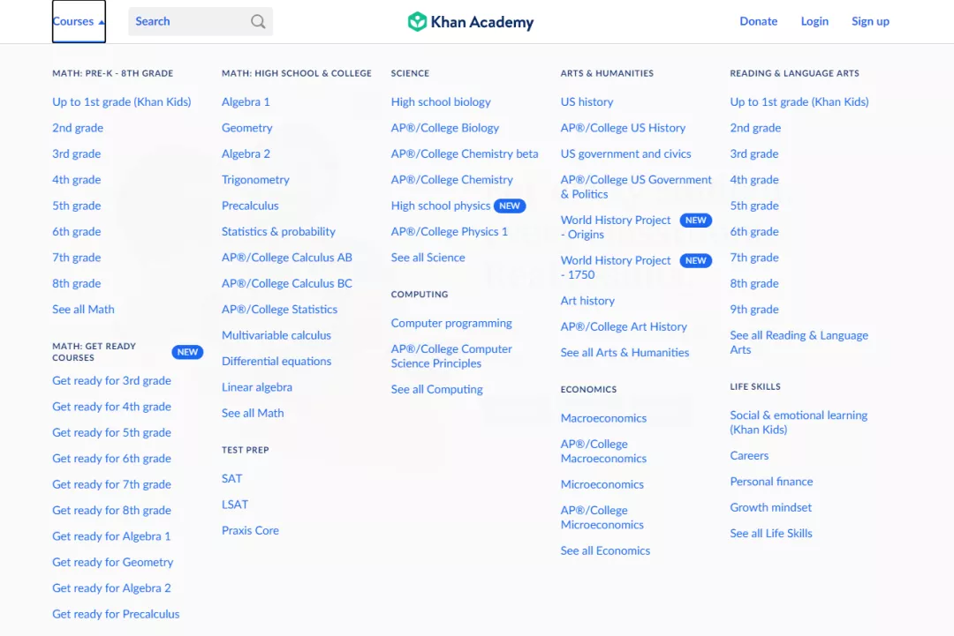Click NEW badge beside World History Project - Origins
This screenshot has width=954, height=636.
pyautogui.click(x=695, y=221)
